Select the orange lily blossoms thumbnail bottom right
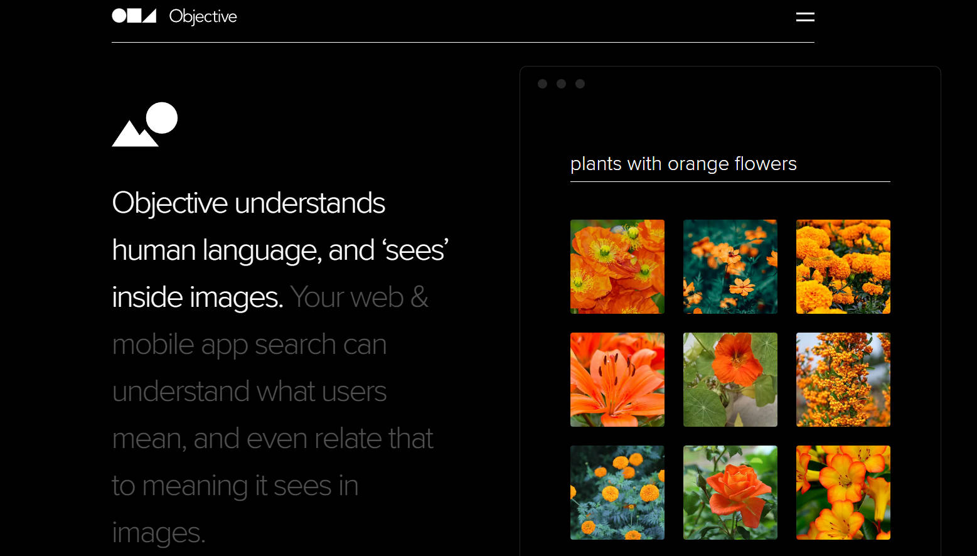This screenshot has width=977, height=556. tap(843, 492)
